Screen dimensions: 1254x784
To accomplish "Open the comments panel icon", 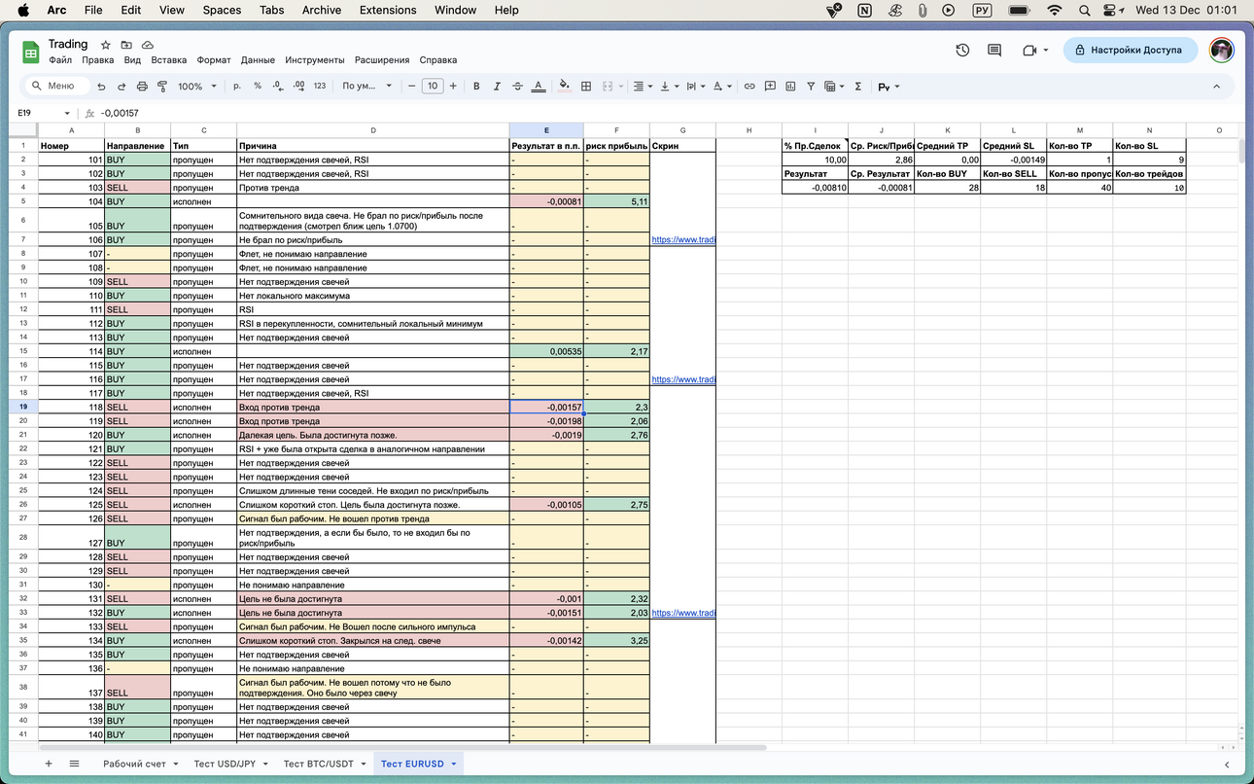I will [x=994, y=50].
